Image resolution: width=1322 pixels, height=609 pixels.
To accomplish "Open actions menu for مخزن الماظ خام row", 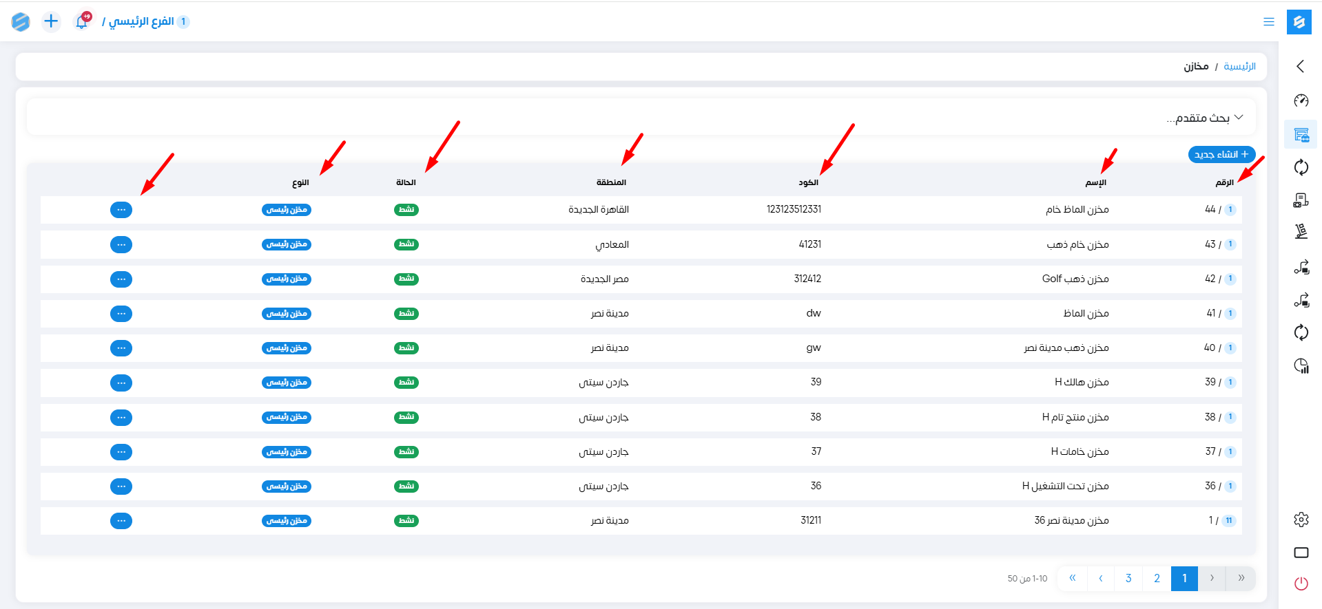I will coord(121,210).
